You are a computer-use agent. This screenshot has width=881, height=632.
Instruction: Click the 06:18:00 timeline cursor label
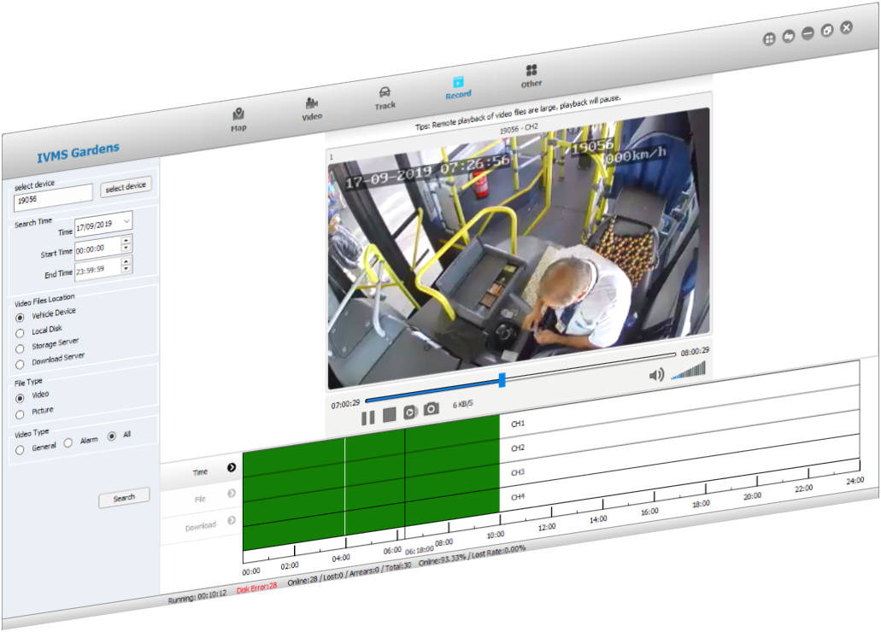[420, 550]
